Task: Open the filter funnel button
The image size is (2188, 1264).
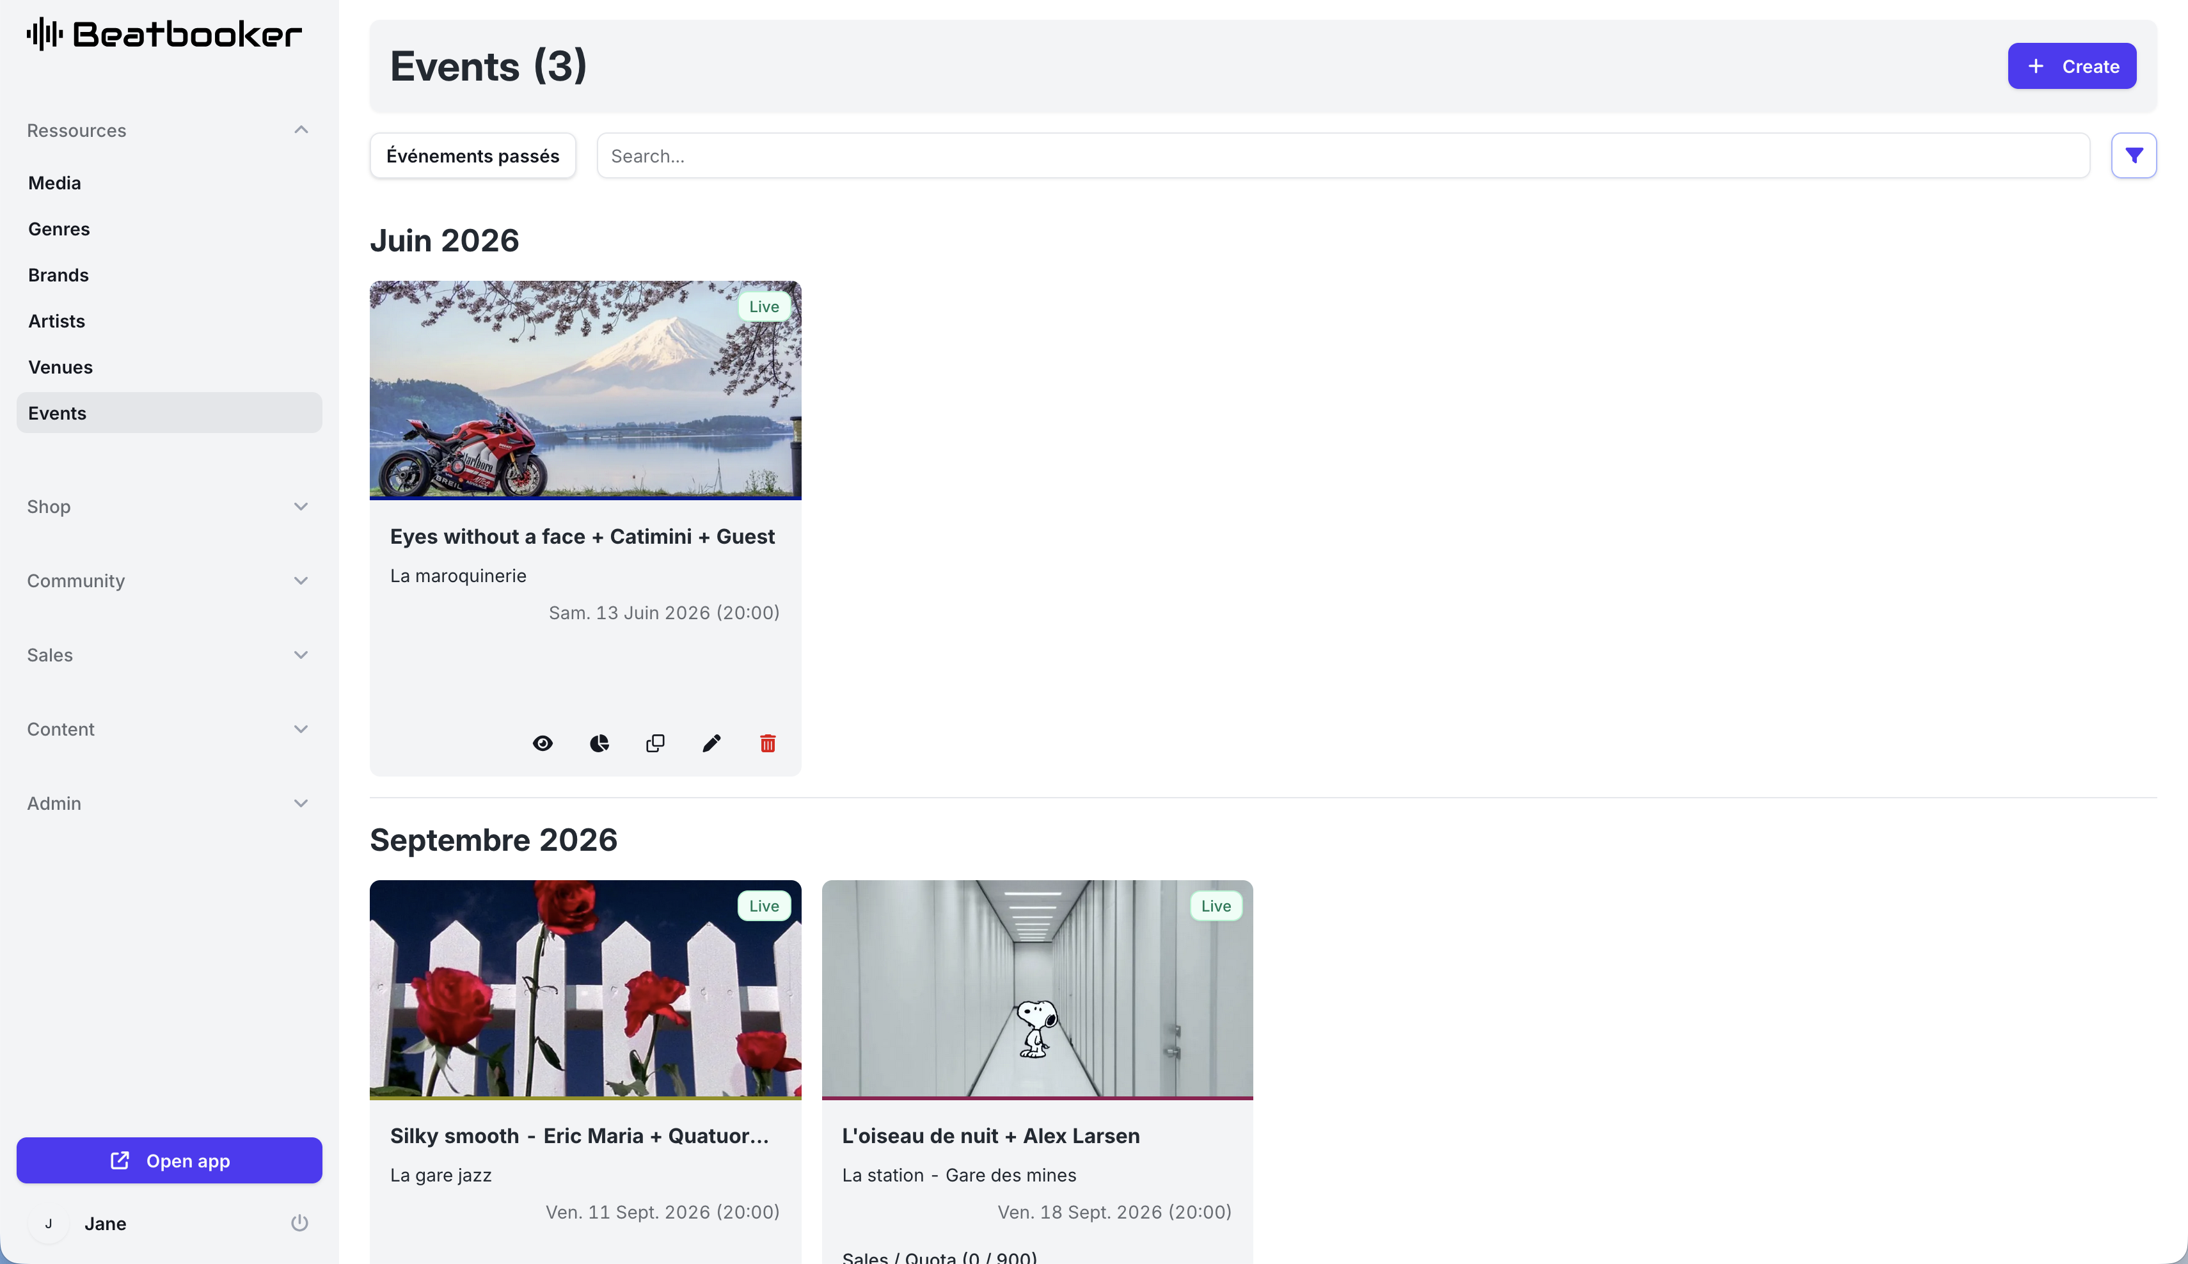Action: (2133, 155)
